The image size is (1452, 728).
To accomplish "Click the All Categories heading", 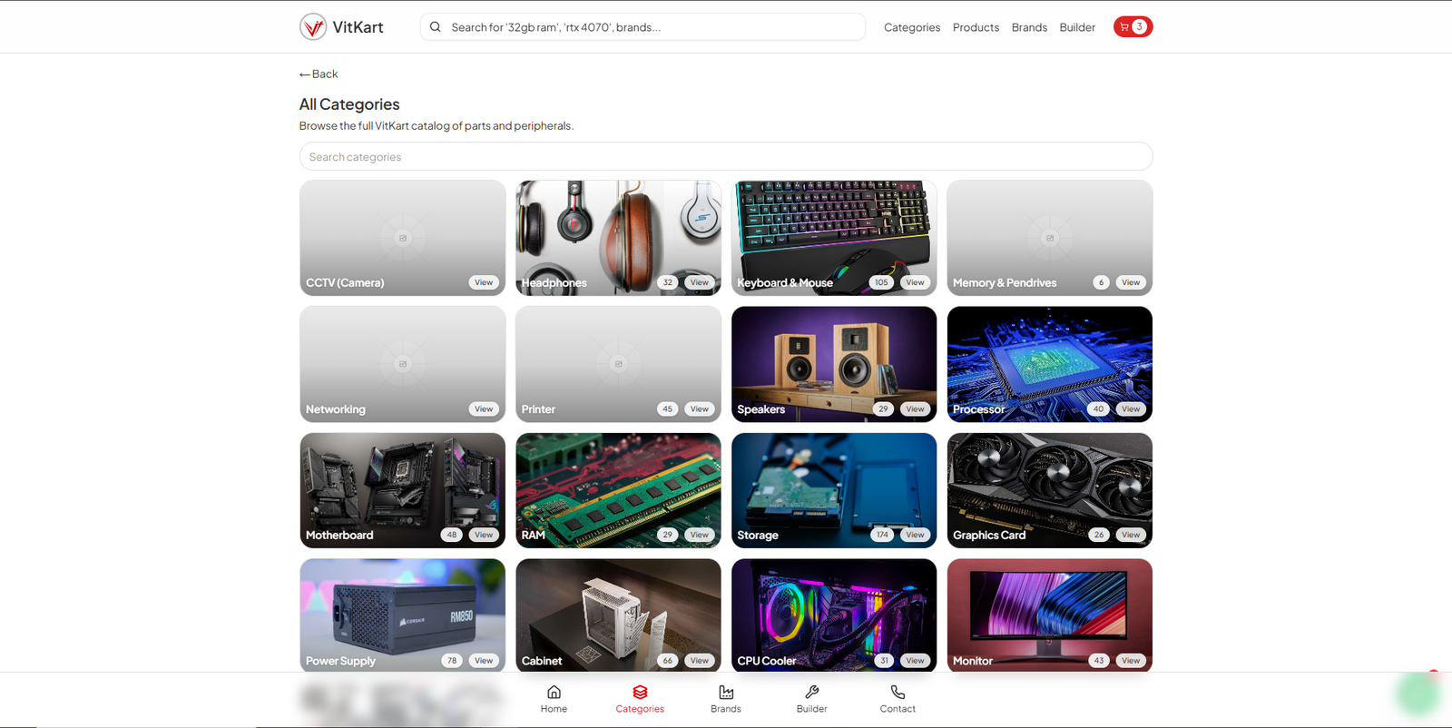I will pos(349,104).
